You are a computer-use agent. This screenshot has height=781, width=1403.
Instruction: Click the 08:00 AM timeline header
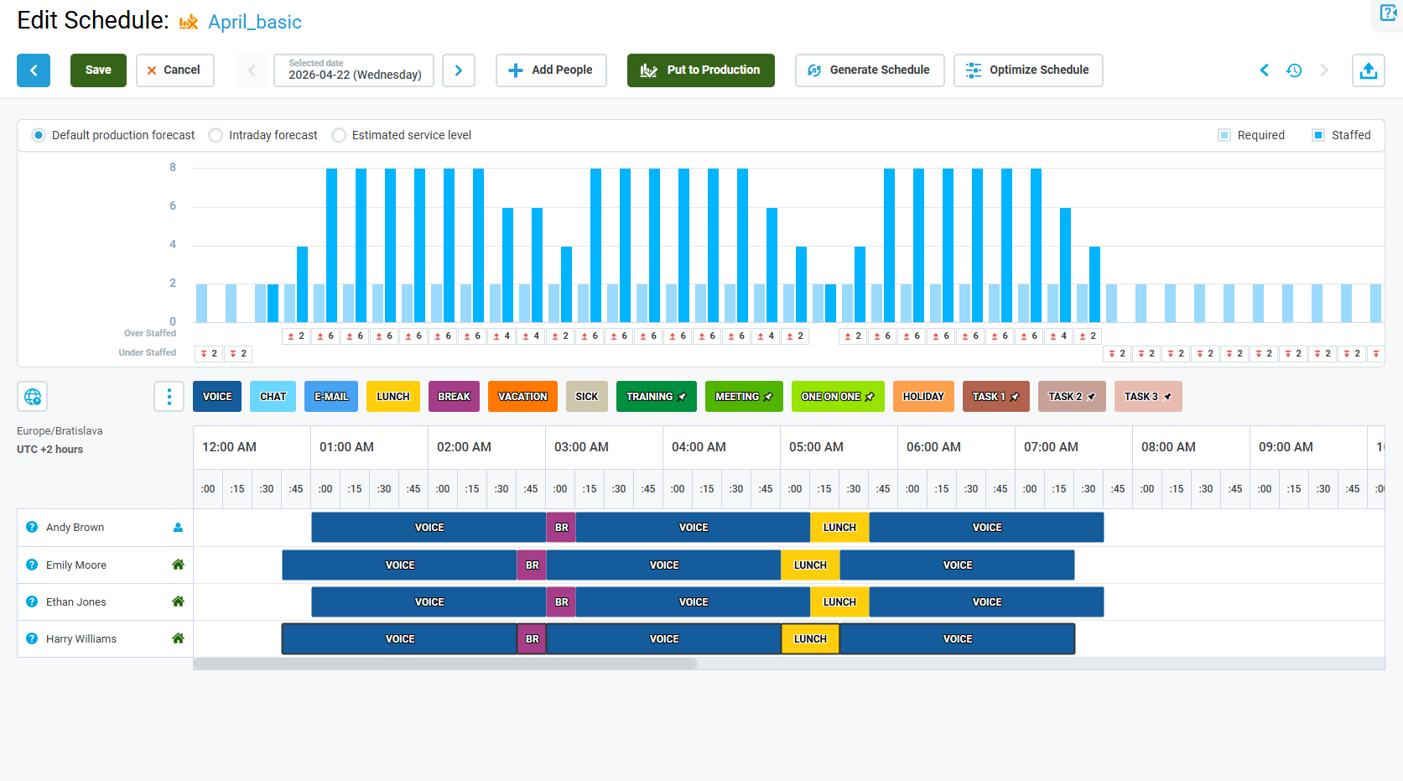tap(1191, 447)
